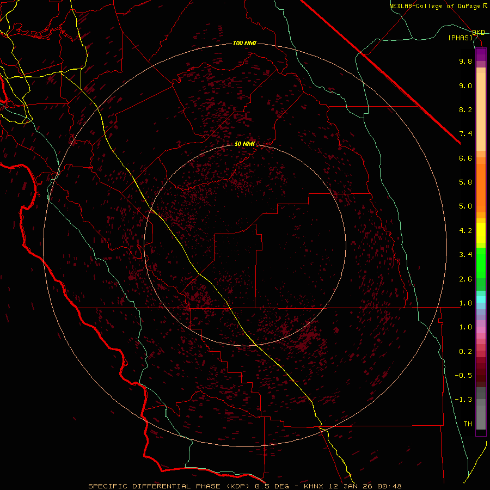Image resolution: width=490 pixels, height=490 pixels.
Task: Pick the pink color bar segment
Action: click(481, 330)
